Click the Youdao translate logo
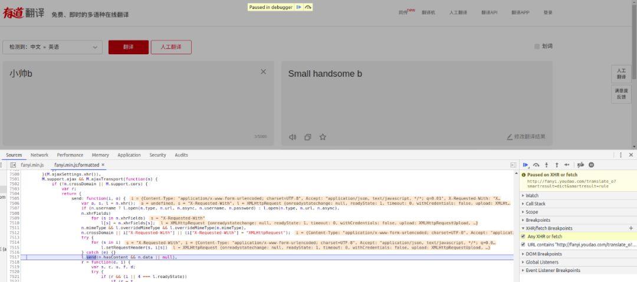 click(x=24, y=13)
